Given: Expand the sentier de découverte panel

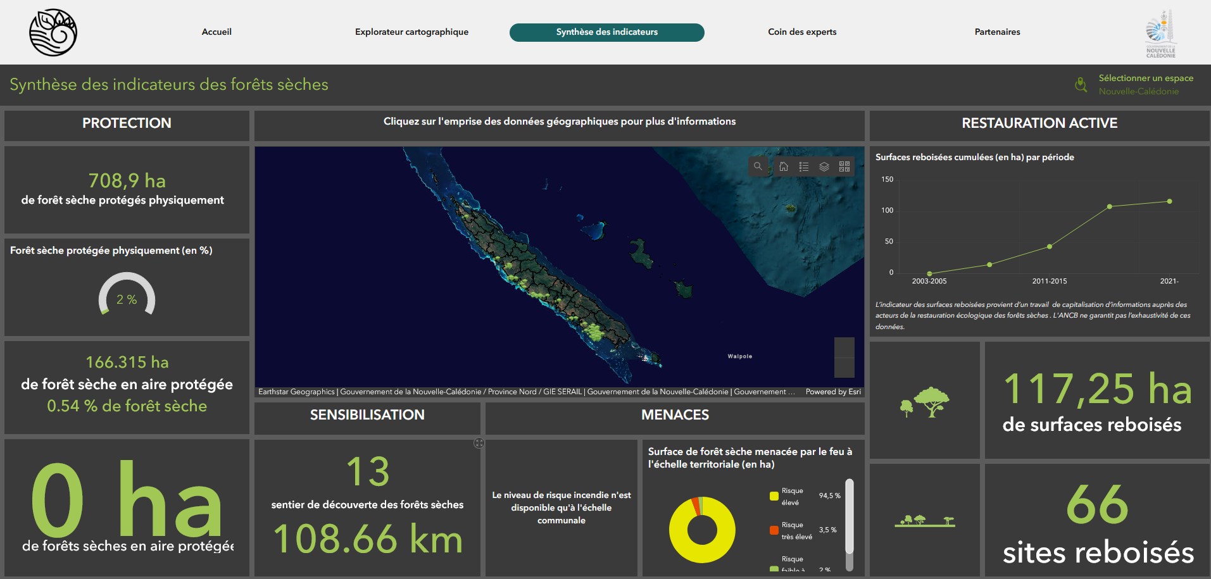Looking at the screenshot, I should pyautogui.click(x=479, y=444).
